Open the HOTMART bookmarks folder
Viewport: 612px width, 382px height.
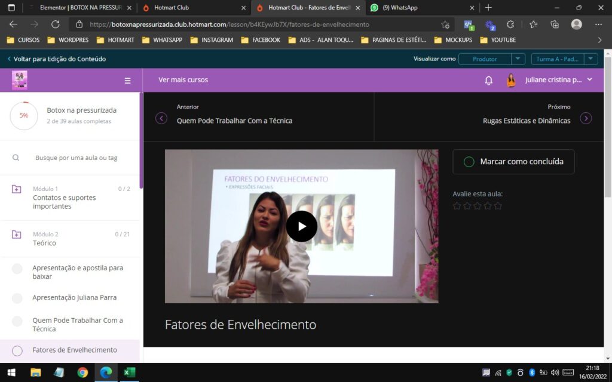click(x=116, y=40)
